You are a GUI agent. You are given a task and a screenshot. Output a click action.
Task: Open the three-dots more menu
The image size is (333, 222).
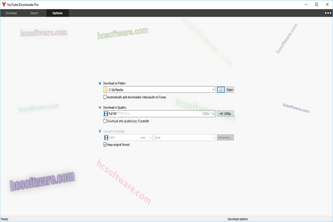(328, 13)
